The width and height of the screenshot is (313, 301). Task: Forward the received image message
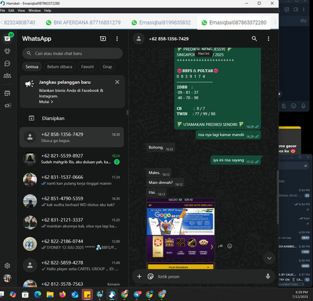point(220,246)
